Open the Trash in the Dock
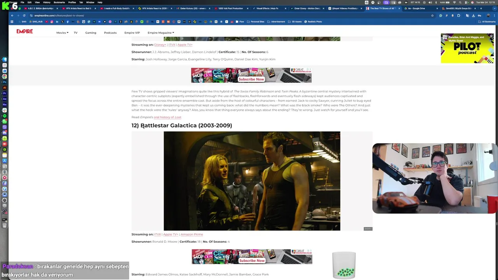This screenshot has height=280, width=498. coord(5,225)
